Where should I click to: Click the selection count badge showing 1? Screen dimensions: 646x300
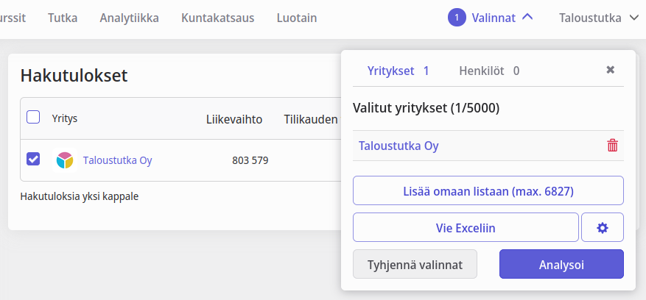[457, 18]
